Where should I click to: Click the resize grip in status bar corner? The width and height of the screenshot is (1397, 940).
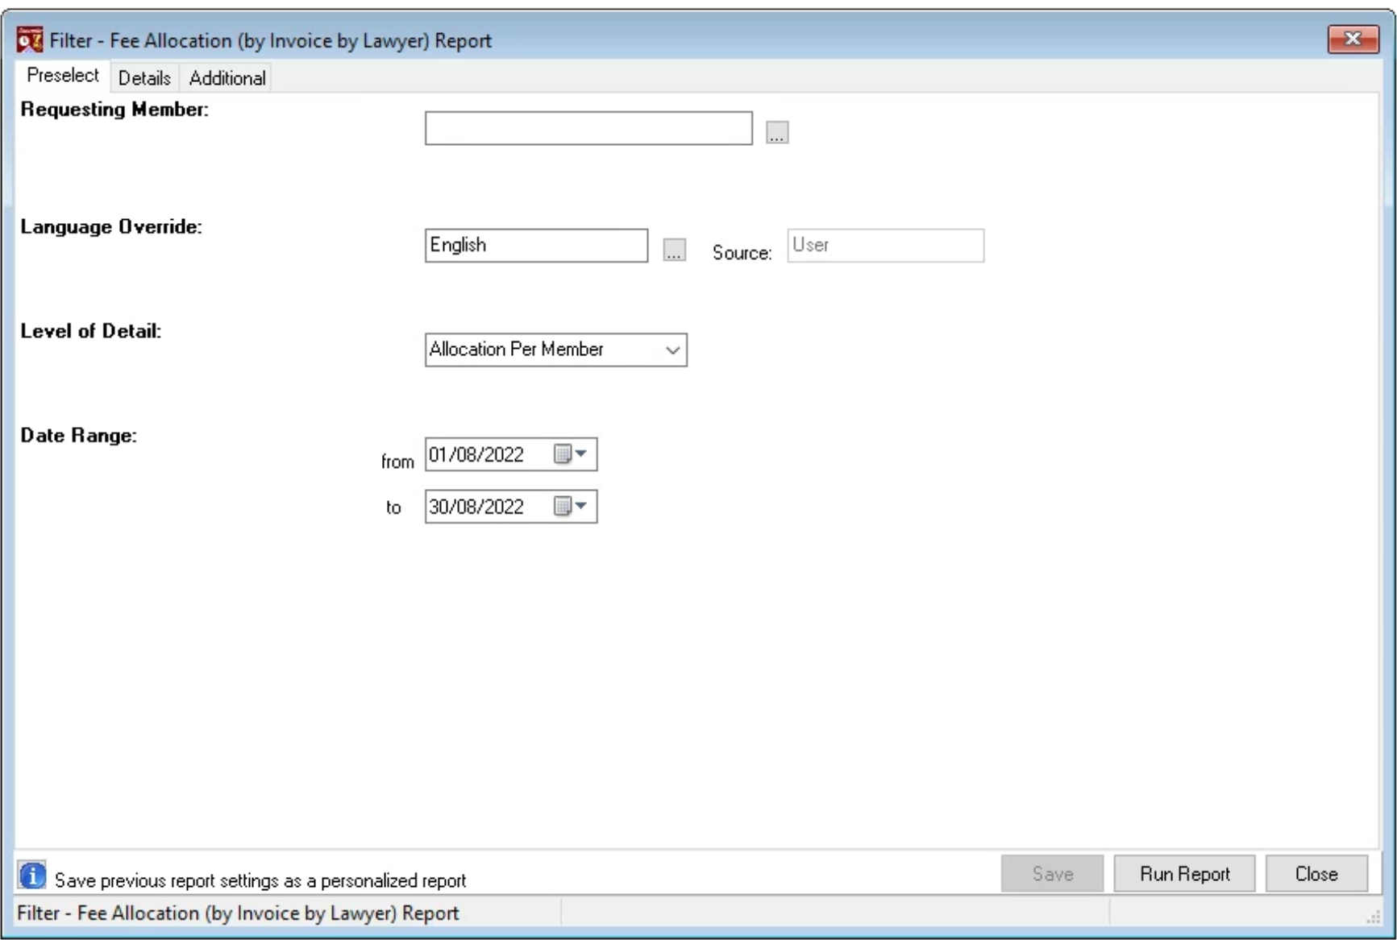[x=1373, y=917]
